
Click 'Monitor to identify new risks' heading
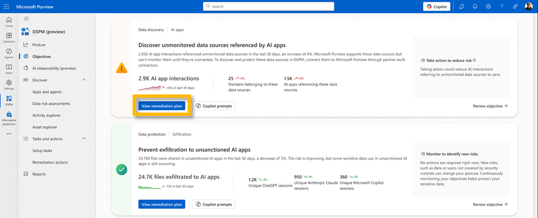[x=452, y=154]
